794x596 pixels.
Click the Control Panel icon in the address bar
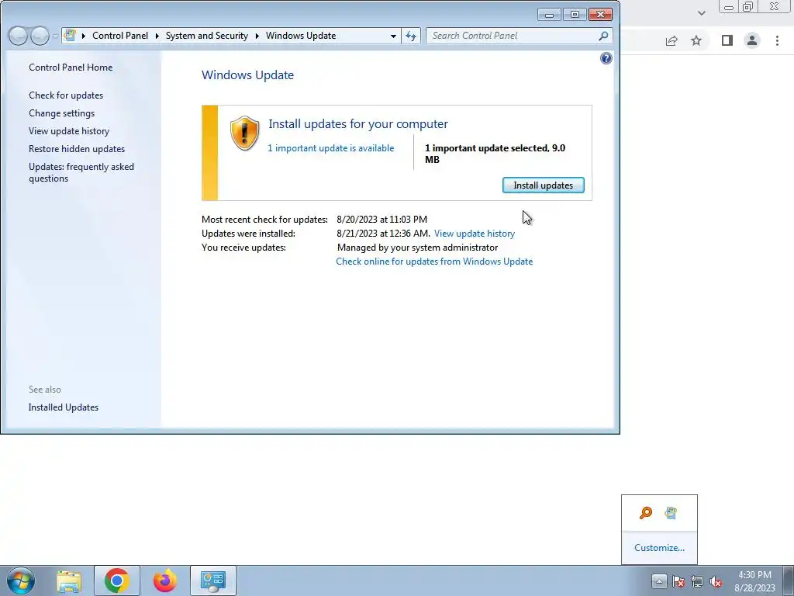[x=70, y=36]
